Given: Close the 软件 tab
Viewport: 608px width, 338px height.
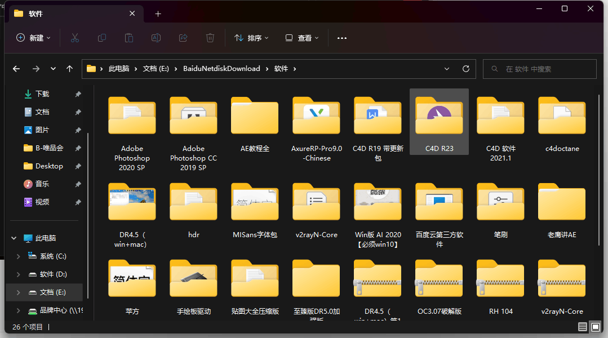Looking at the screenshot, I should click(132, 14).
